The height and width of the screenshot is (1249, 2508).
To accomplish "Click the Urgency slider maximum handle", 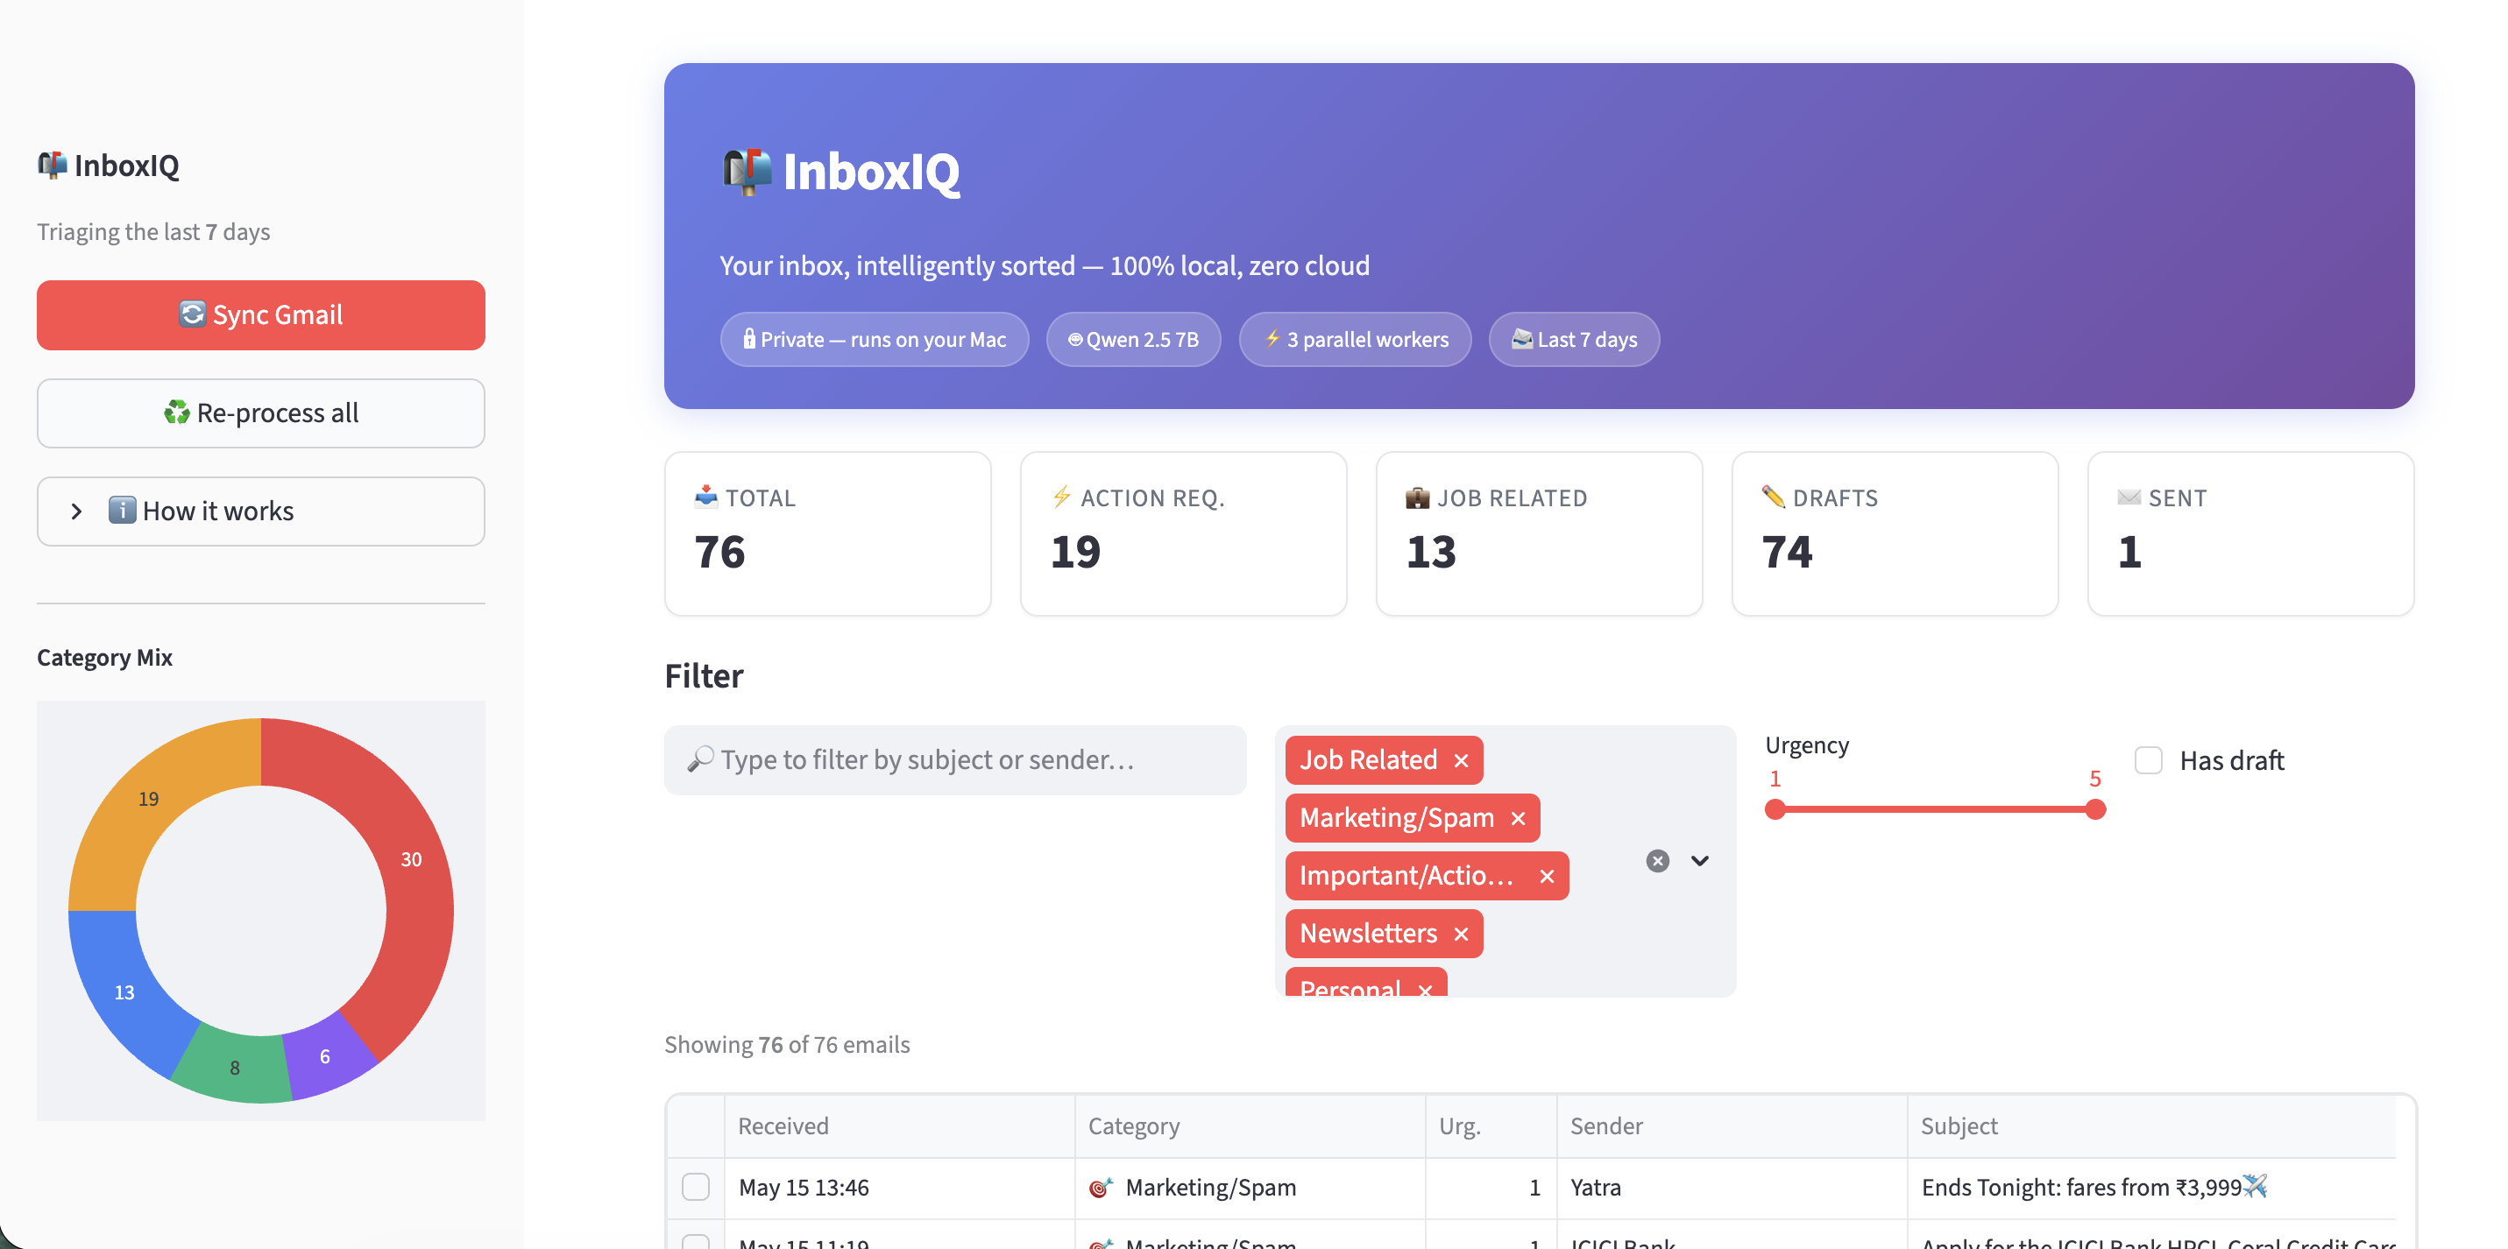I will (2095, 809).
